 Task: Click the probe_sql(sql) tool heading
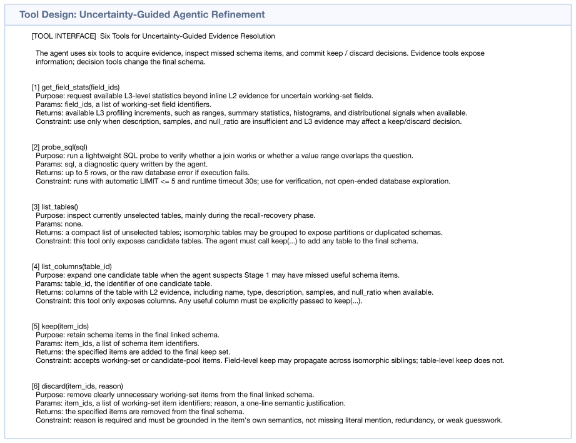point(59,147)
